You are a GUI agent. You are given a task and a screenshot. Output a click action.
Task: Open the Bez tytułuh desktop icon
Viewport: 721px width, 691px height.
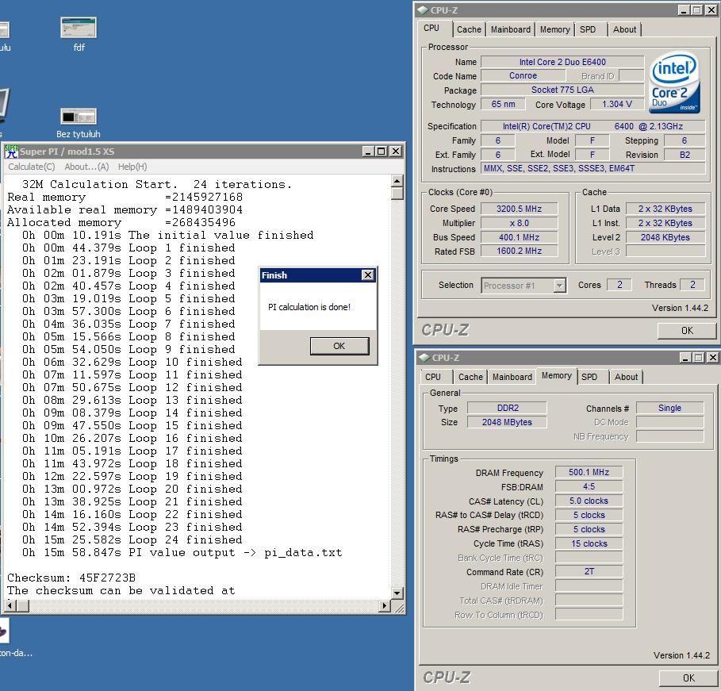(x=79, y=122)
